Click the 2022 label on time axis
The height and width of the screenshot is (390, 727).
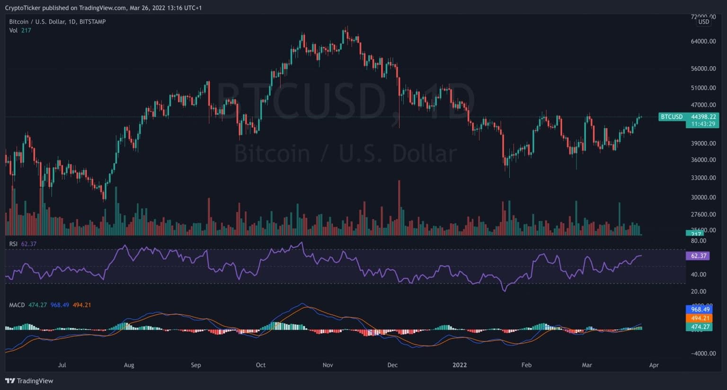(460, 365)
